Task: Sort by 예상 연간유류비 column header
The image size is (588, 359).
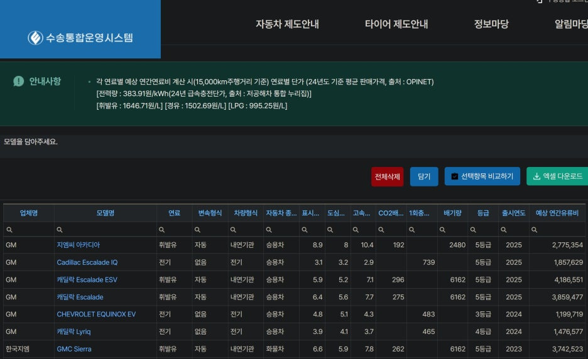Action: tap(557, 213)
